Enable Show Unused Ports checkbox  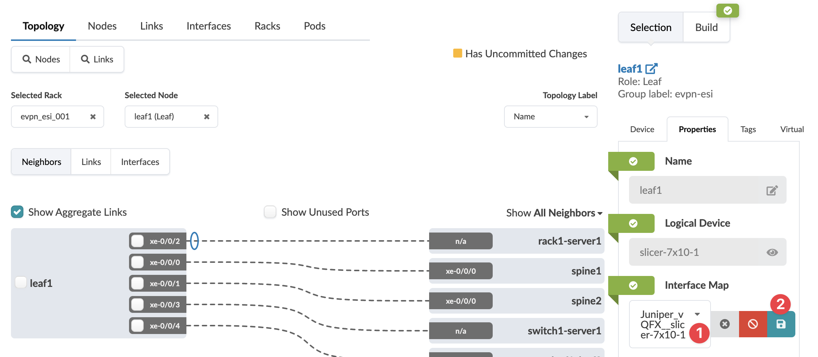(270, 212)
